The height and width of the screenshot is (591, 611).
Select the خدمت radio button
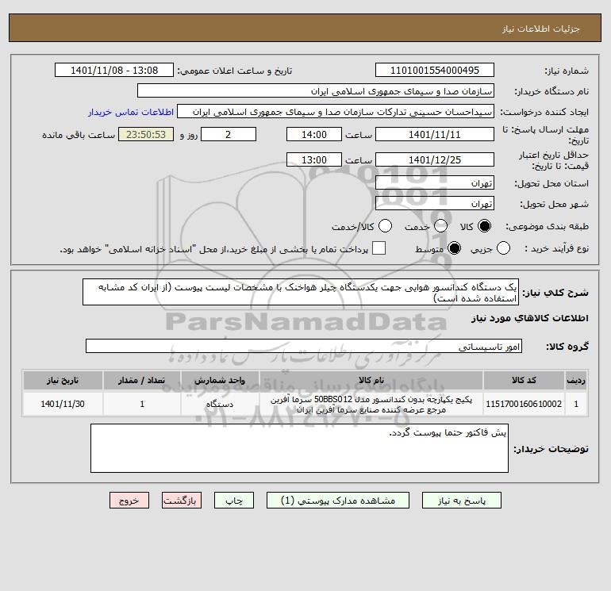(x=440, y=226)
